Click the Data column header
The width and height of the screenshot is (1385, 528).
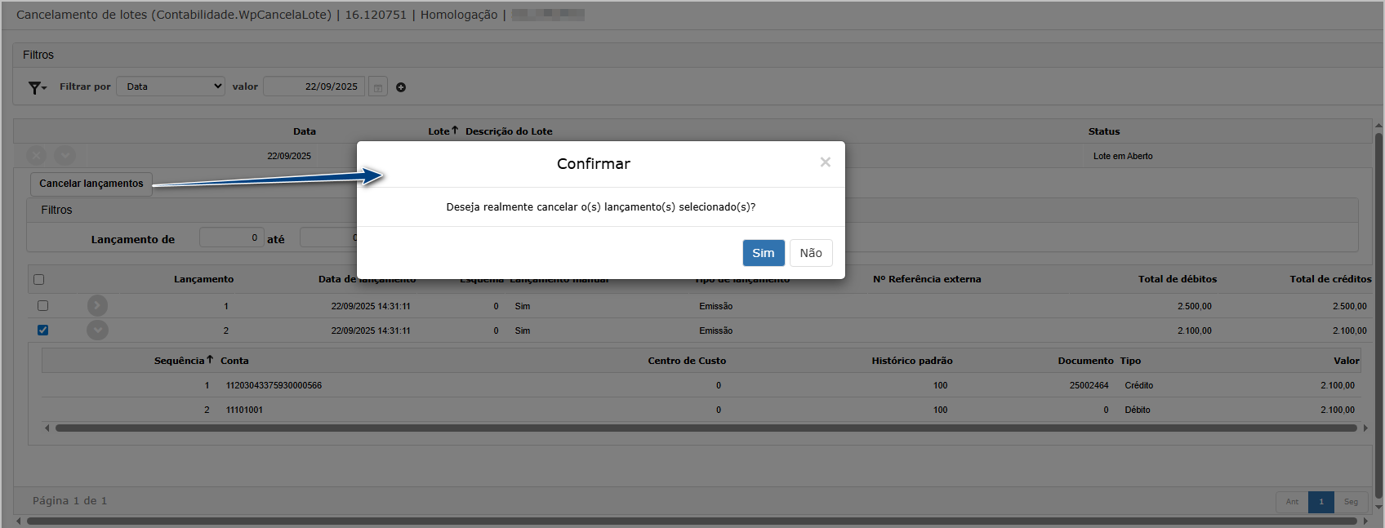click(x=305, y=131)
